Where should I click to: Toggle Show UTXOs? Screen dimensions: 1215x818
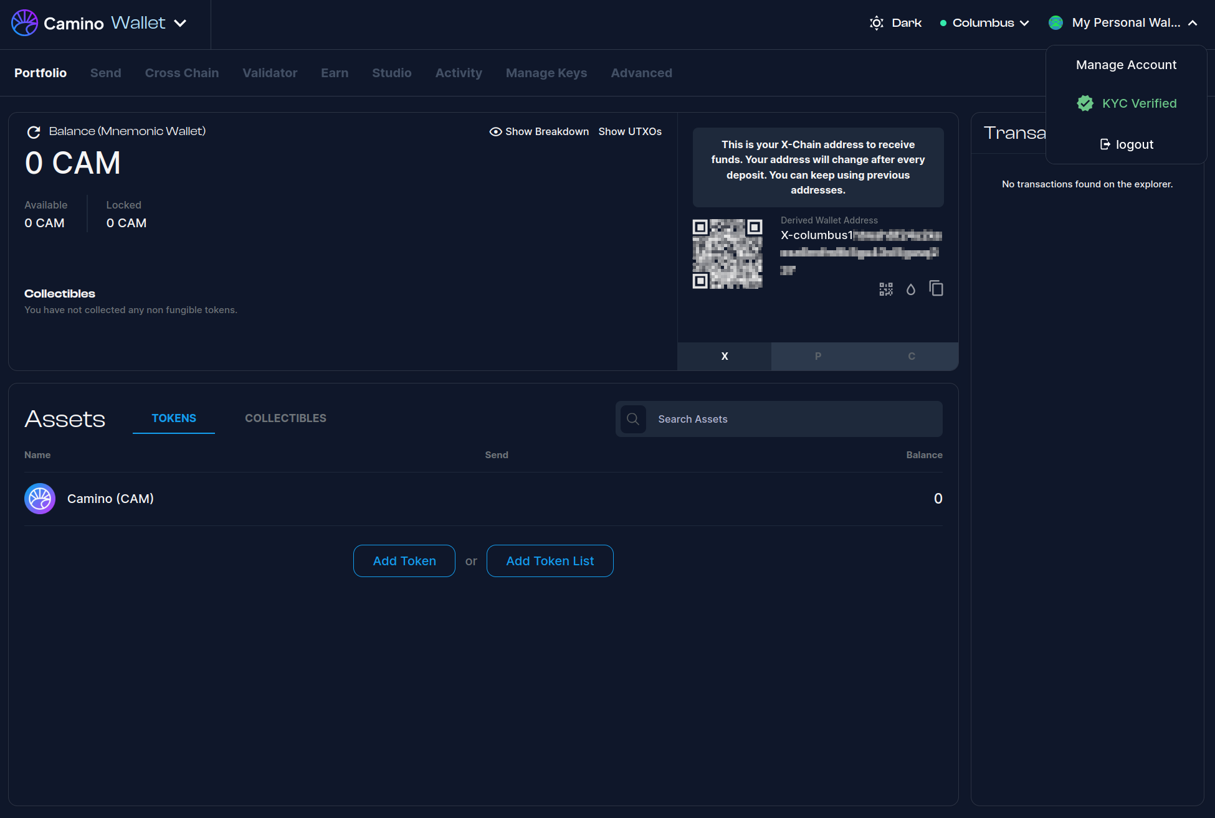click(x=630, y=131)
